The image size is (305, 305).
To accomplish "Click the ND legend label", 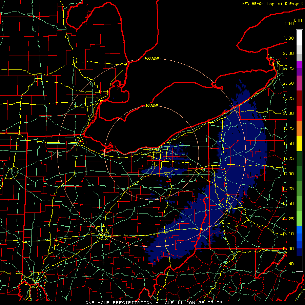I will [x=291, y=264].
